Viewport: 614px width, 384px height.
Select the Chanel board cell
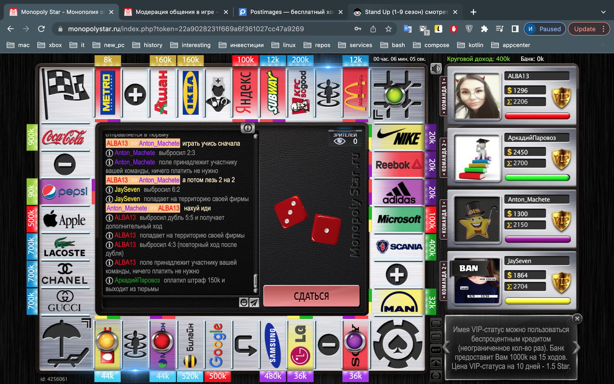pos(64,275)
